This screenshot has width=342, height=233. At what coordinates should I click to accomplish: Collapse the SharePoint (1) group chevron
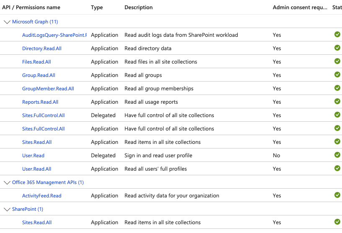click(7, 210)
